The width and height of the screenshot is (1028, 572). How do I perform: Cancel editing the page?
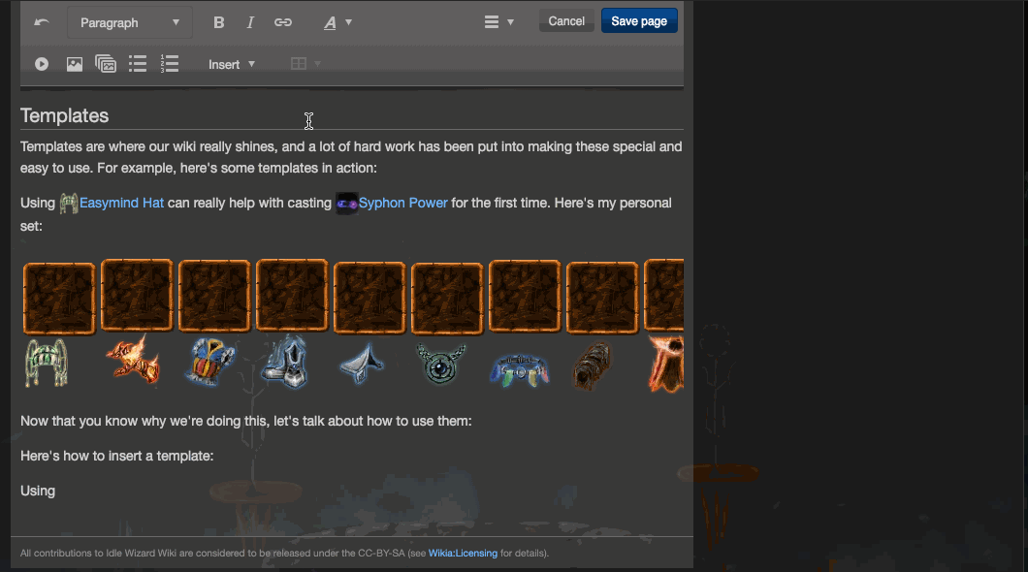point(566,21)
